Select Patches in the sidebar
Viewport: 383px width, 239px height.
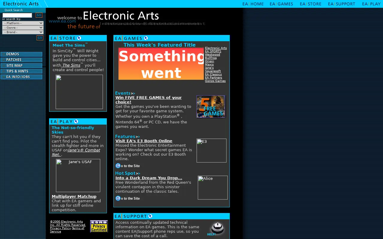tap(21, 60)
